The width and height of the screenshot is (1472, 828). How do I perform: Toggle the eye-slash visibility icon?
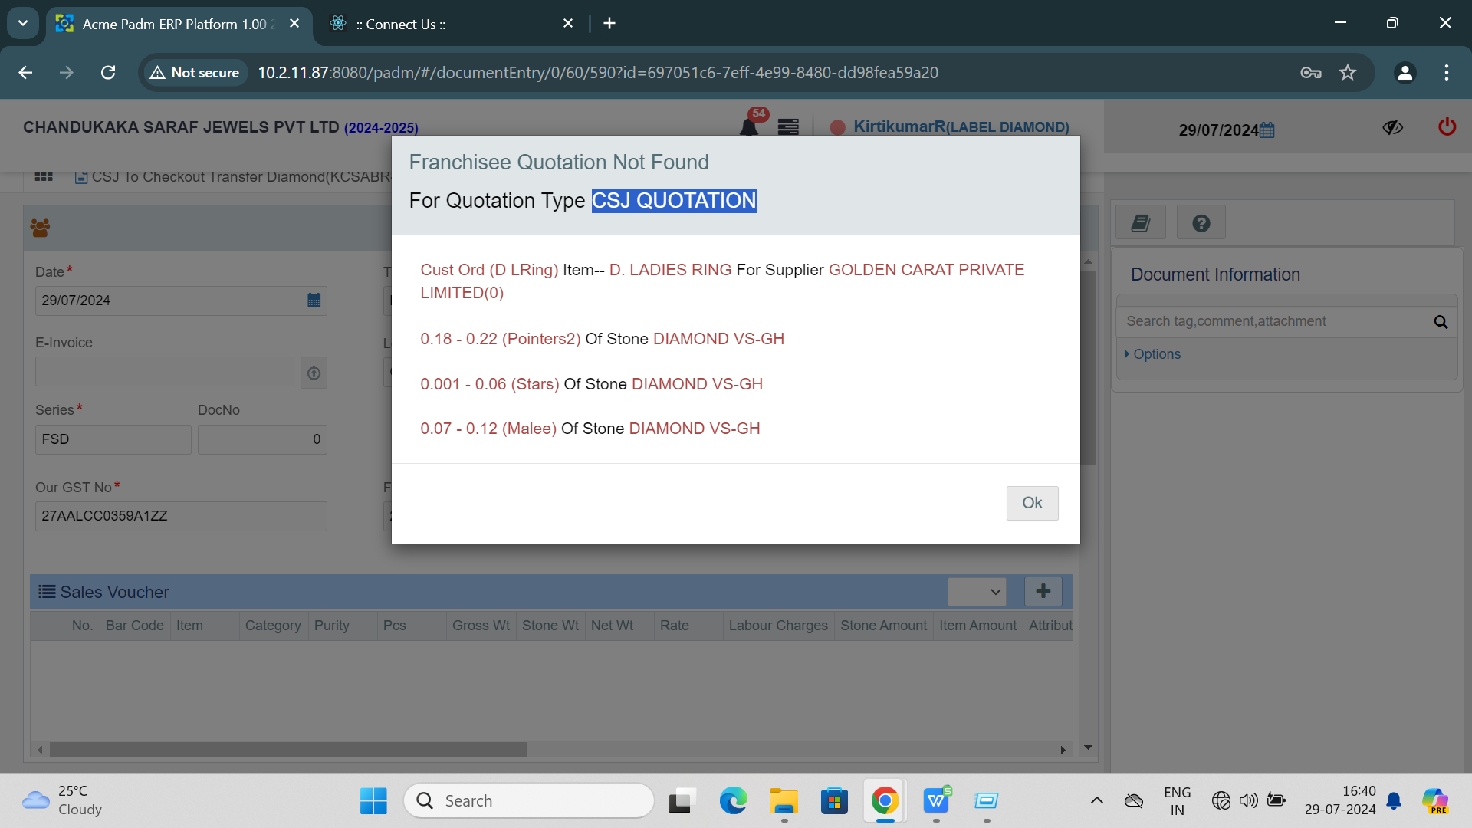click(x=1393, y=127)
